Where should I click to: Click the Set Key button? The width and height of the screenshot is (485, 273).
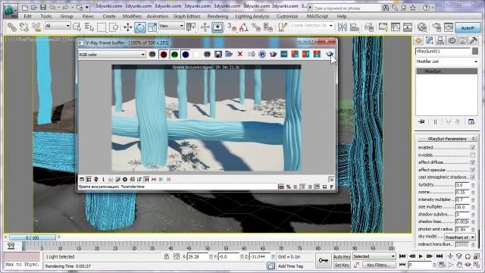coord(342,265)
